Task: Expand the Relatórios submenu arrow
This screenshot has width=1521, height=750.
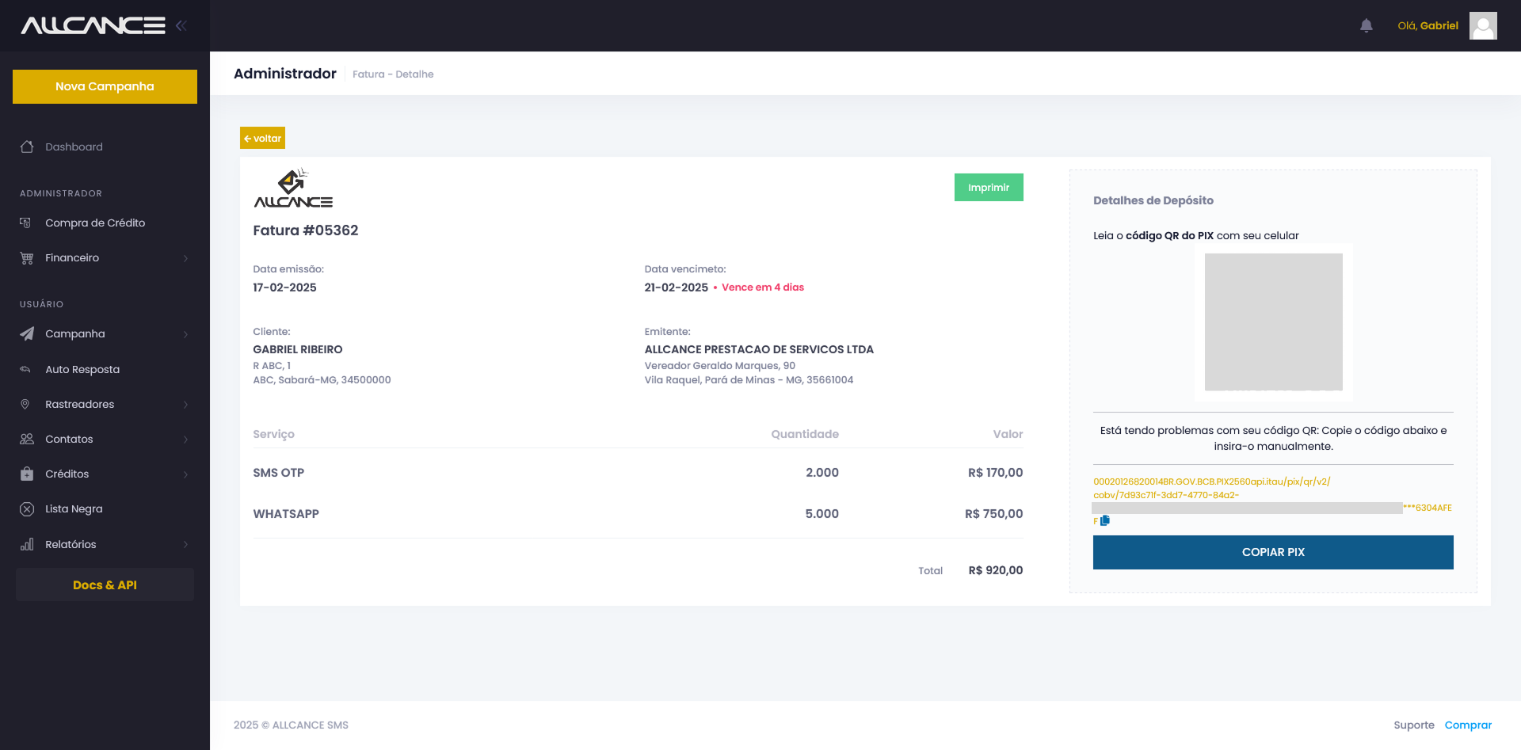Action: [186, 545]
